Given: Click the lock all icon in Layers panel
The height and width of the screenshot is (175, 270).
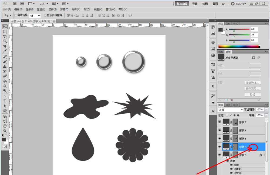Looking at the screenshot, I should pos(238,115).
